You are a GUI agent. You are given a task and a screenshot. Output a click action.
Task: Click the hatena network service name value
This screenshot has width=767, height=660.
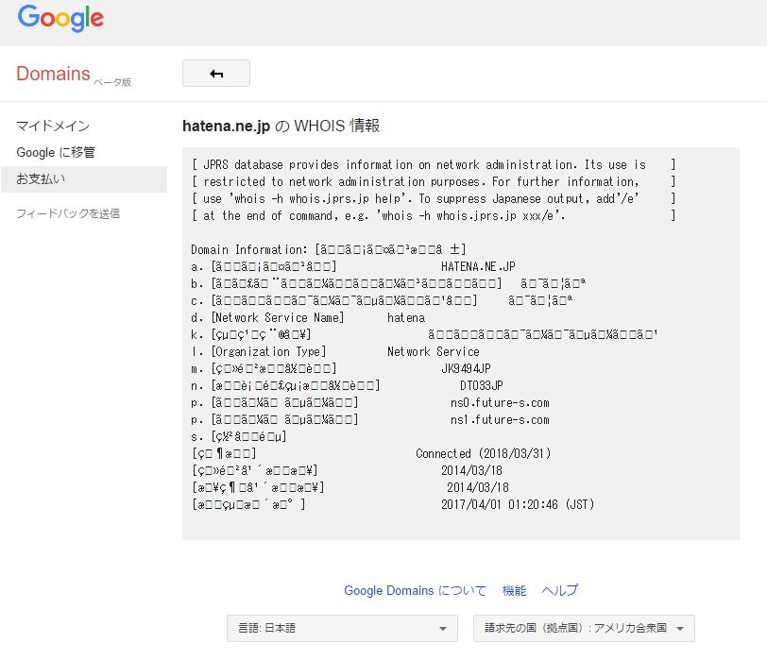(x=406, y=318)
